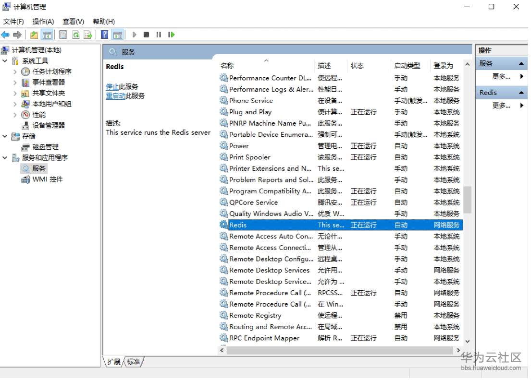The width and height of the screenshot is (531, 380).
Task: Stop the service with the stop icon
Action: [x=146, y=35]
